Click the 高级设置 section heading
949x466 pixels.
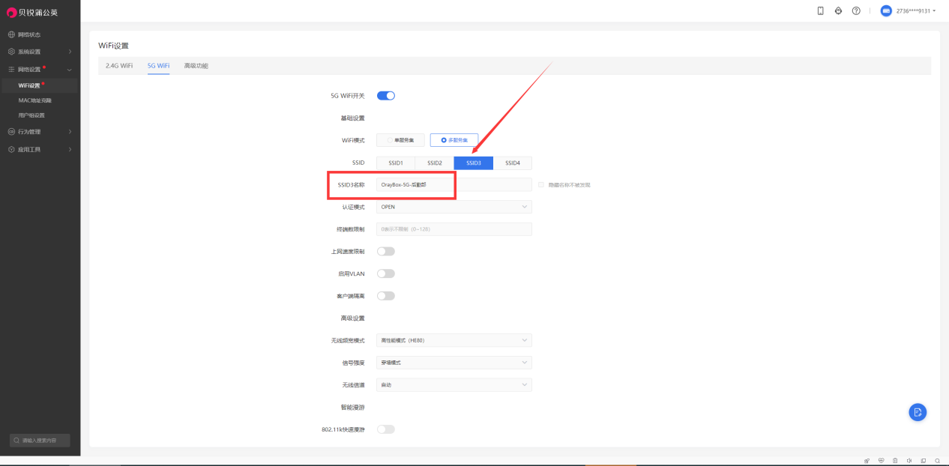pyautogui.click(x=352, y=318)
